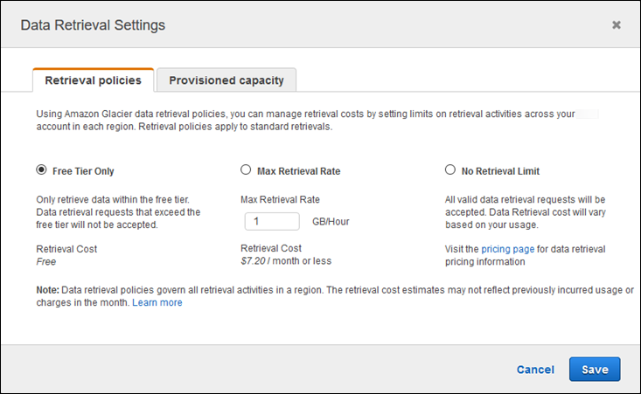Click the non-bold "Max Retrieval Rate" field caption
Image resolution: width=641 pixels, height=394 pixels.
[x=280, y=199]
